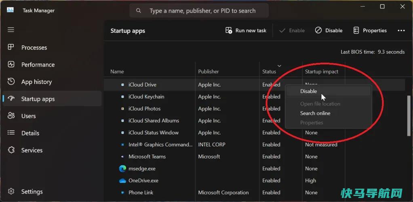Click the Services puzzle icon

pos(11,150)
